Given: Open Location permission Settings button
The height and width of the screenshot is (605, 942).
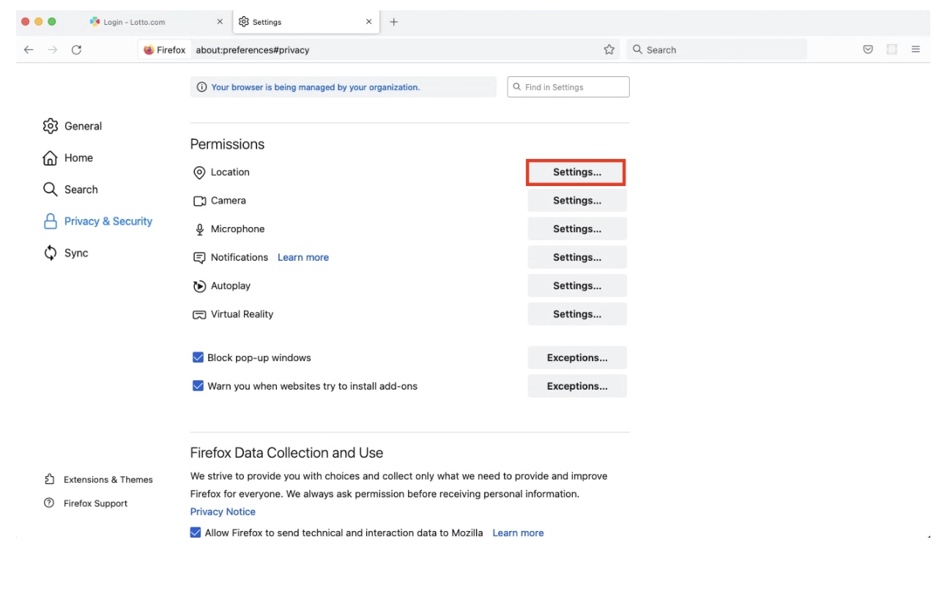Looking at the screenshot, I should click(576, 172).
